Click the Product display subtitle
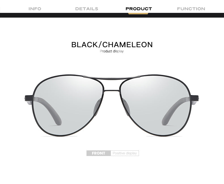224x184 pixels. coord(111,51)
